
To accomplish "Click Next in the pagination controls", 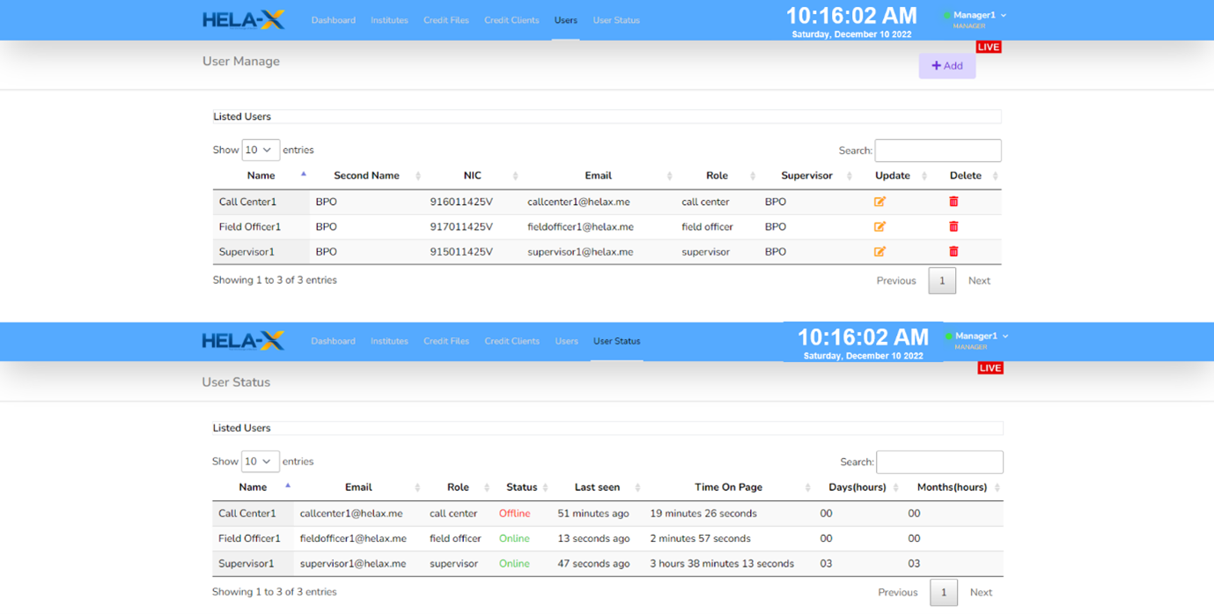I will 979,280.
